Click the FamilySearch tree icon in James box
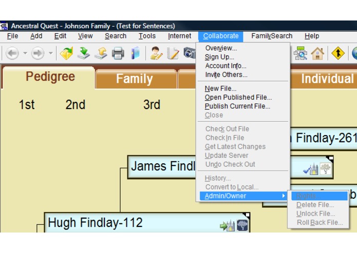Screen dimensions: 357x253 tap(325, 168)
